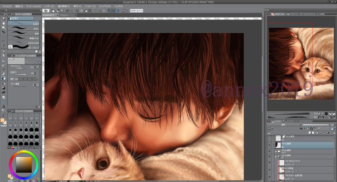337x182 pixels.
Task: Open フィルター(I) menu
Action: pyautogui.click(x=90, y=6)
